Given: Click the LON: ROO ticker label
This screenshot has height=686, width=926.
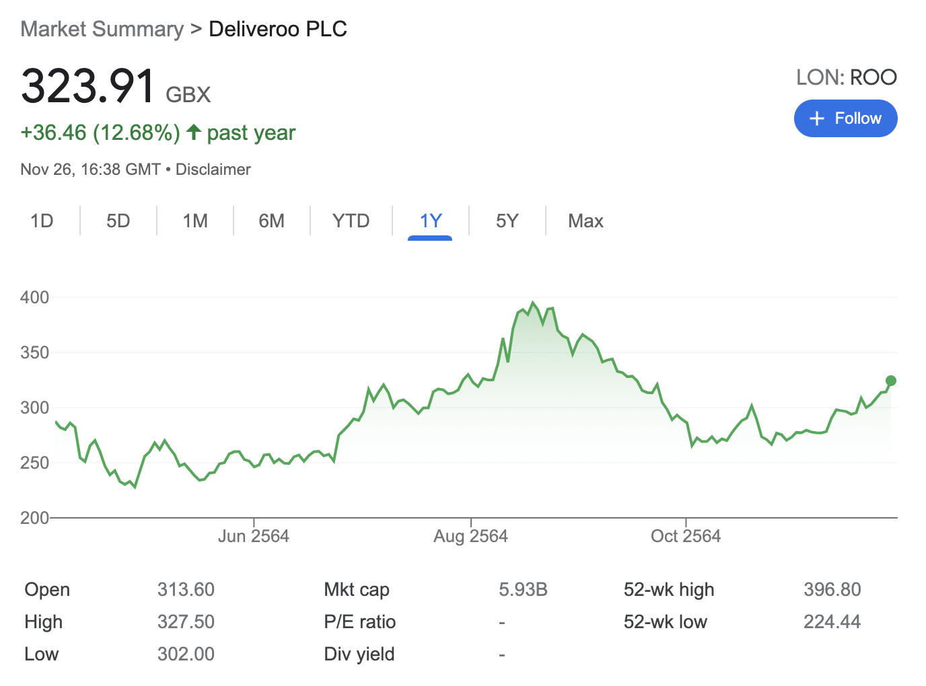Looking at the screenshot, I should [x=846, y=77].
